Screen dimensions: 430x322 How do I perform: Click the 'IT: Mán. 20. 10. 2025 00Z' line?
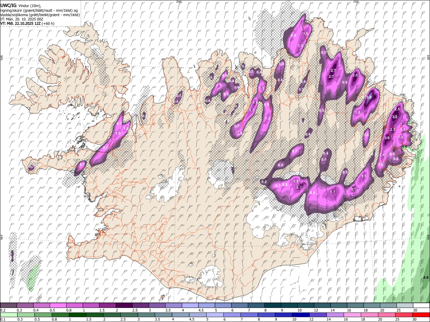point(22,19)
